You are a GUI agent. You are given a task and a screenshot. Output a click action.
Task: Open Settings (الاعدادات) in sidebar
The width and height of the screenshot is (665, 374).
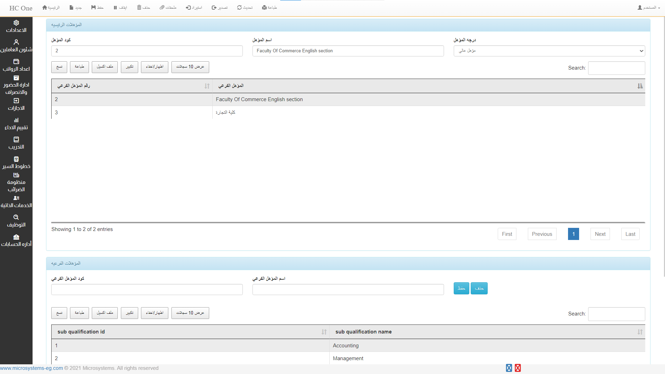16,27
